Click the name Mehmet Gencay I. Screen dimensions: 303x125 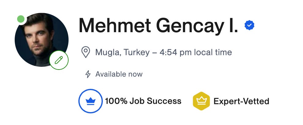(158, 25)
